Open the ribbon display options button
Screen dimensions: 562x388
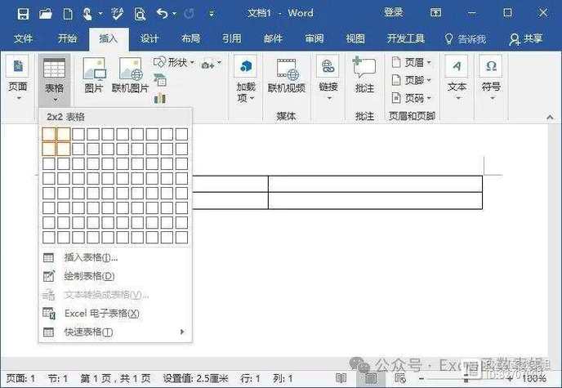pos(435,13)
